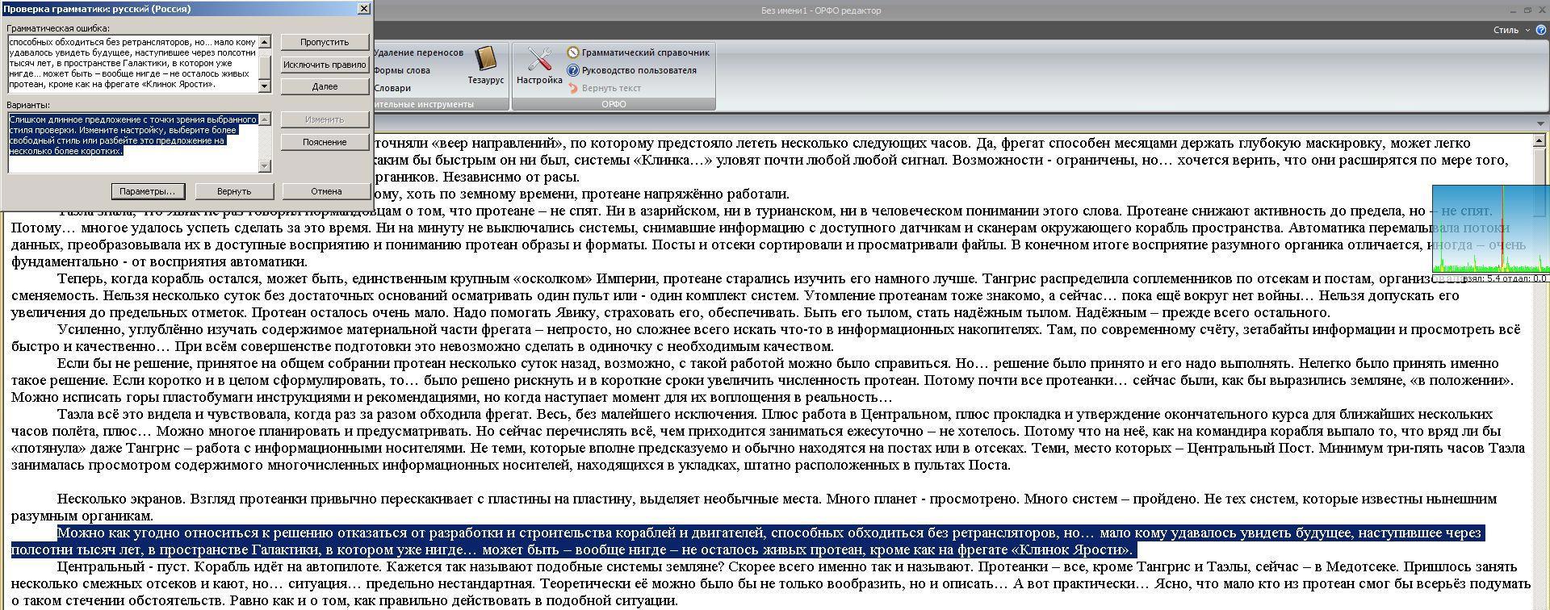Open the Параметры... settings button
This screenshot has height=610, width=1550.
click(x=147, y=191)
